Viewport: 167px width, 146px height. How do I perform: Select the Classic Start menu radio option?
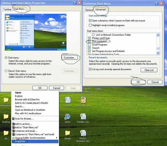click(x=6, y=71)
